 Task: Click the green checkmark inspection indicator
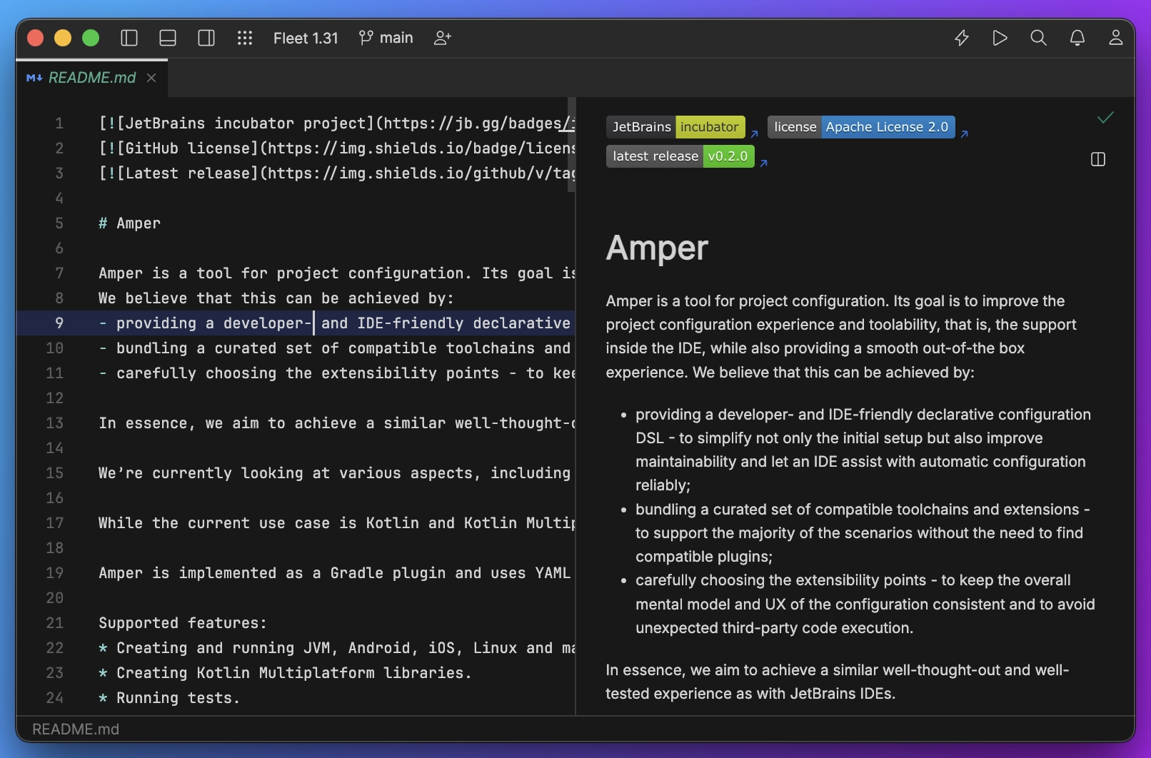point(1105,118)
